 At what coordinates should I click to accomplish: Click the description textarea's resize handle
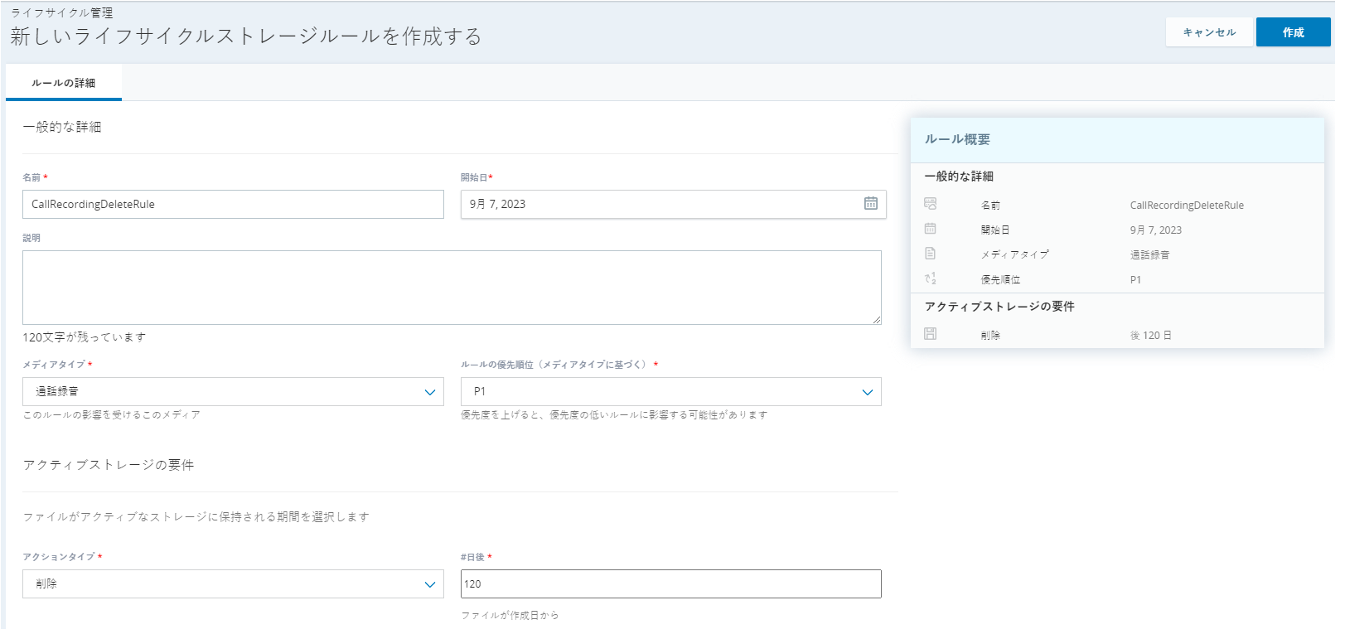click(876, 319)
